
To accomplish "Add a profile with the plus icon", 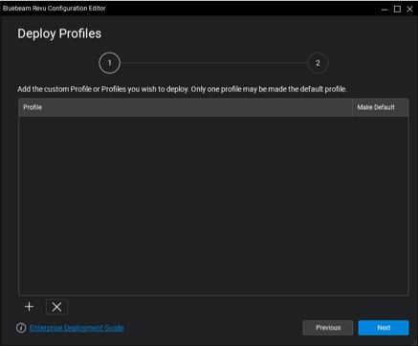I will [29, 307].
